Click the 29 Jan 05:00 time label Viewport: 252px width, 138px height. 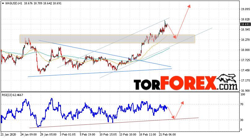(x=48, y=134)
